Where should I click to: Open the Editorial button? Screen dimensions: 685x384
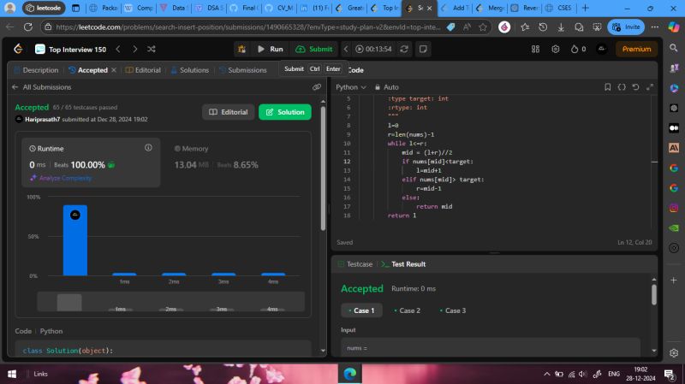tap(228, 112)
